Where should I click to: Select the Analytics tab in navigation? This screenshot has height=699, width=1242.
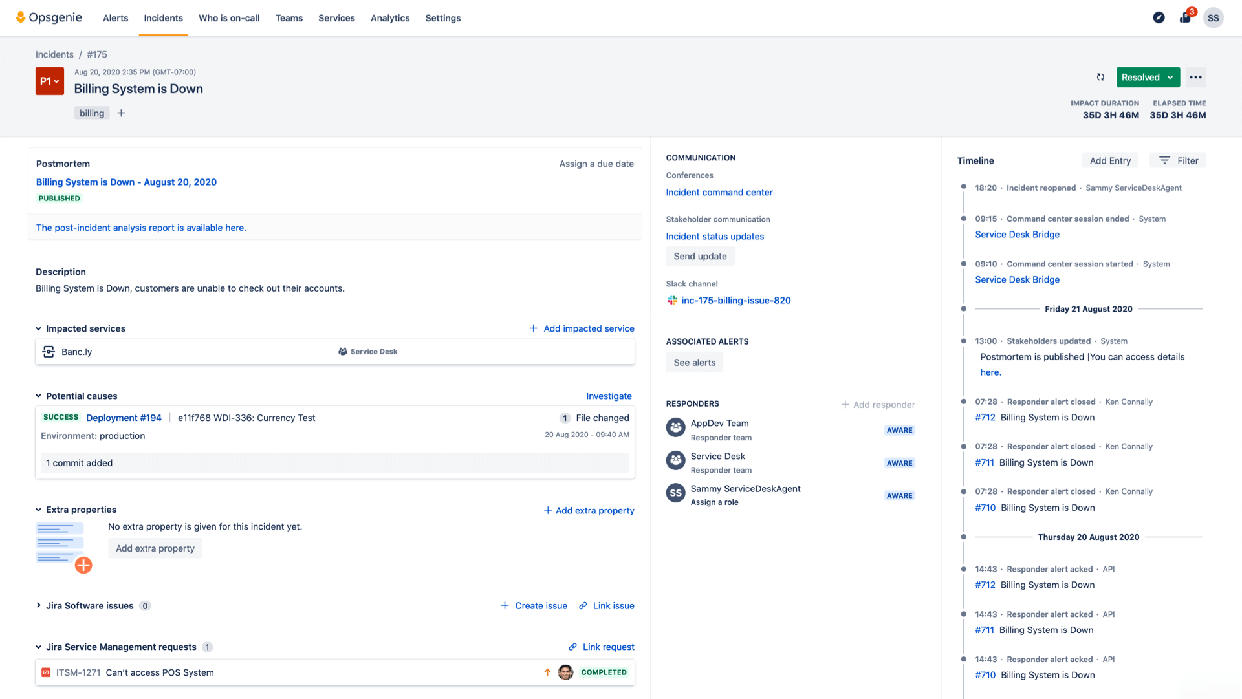(x=388, y=18)
